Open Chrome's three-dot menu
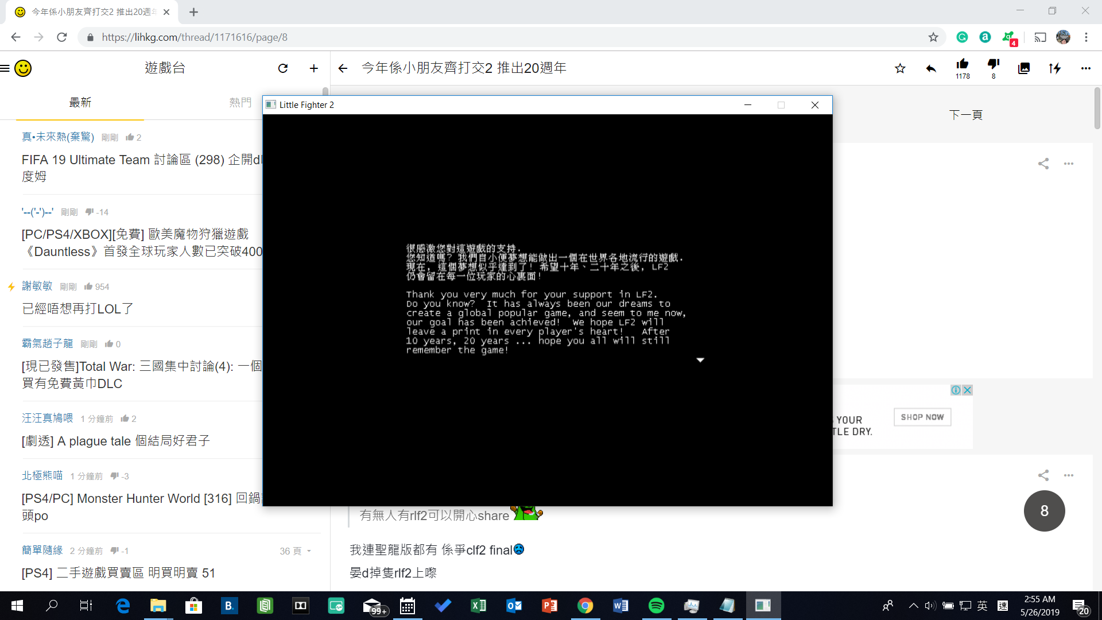The width and height of the screenshot is (1102, 620). coord(1086,37)
